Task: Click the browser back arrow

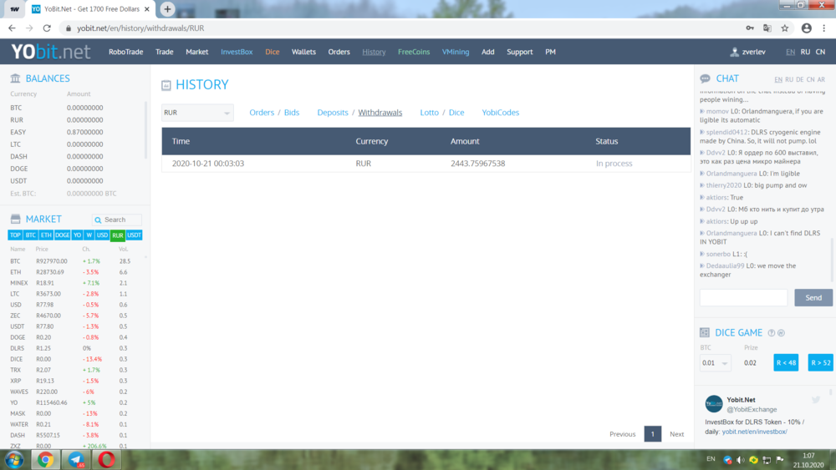Action: [x=12, y=28]
